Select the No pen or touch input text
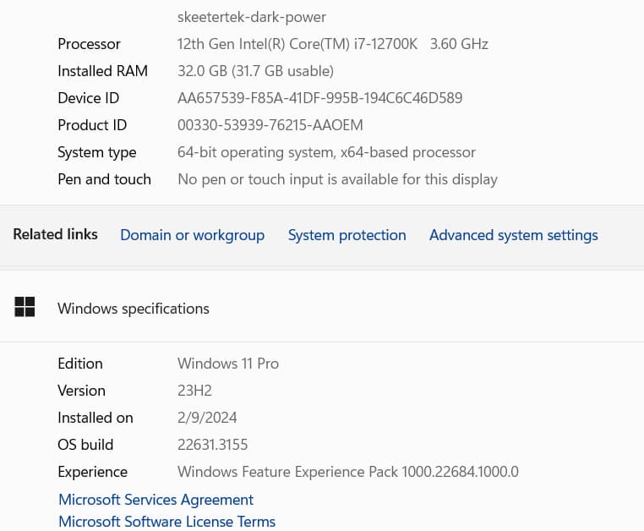This screenshot has width=644, height=531. pyautogui.click(x=337, y=179)
